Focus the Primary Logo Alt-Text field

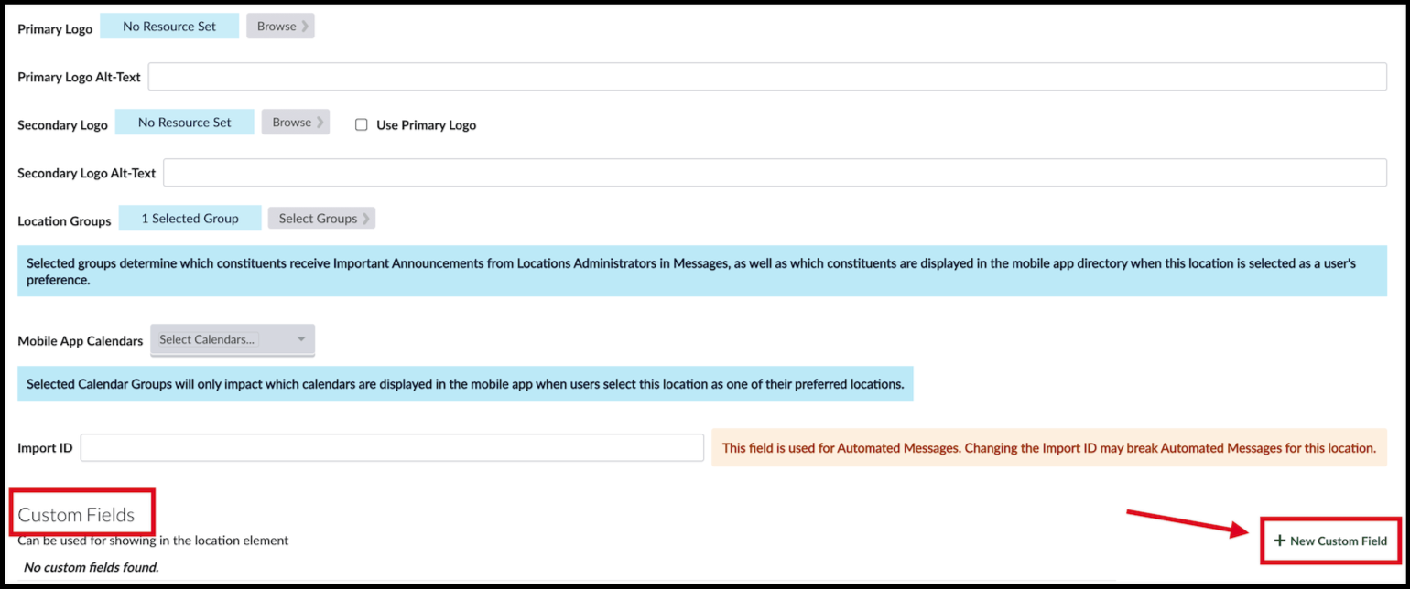[x=767, y=77]
